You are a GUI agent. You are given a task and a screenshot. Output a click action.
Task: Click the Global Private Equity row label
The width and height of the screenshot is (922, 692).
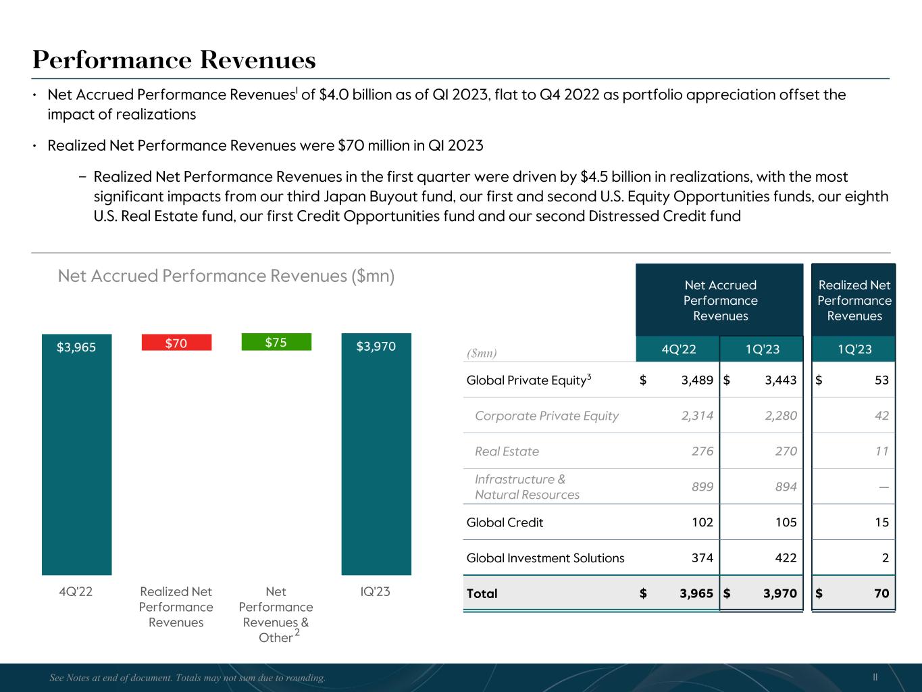(528, 380)
